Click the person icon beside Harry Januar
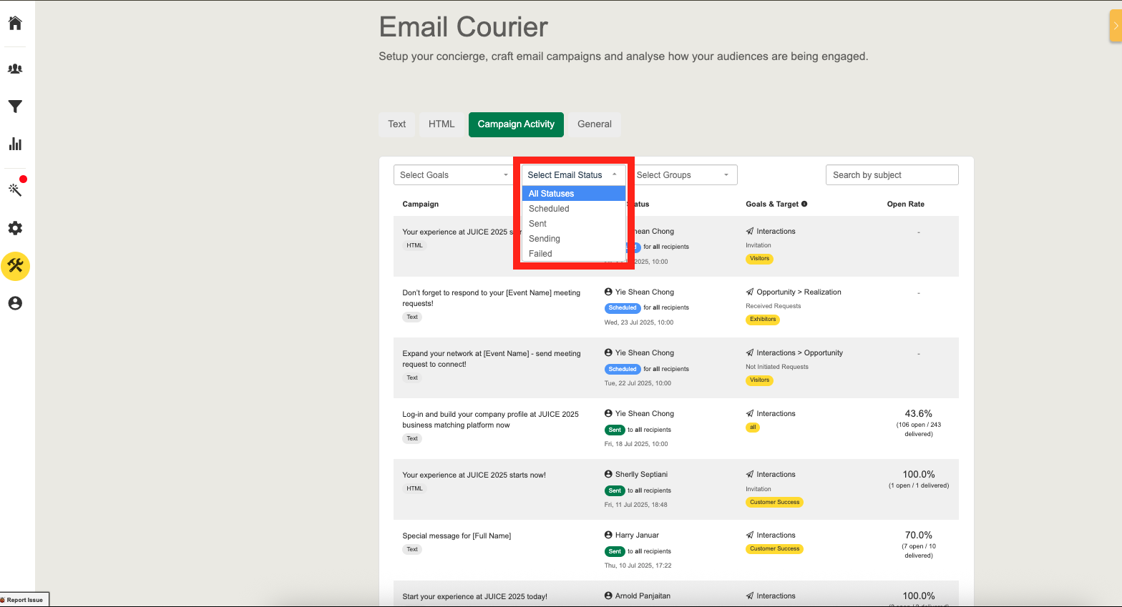The image size is (1122, 607). pyautogui.click(x=608, y=535)
